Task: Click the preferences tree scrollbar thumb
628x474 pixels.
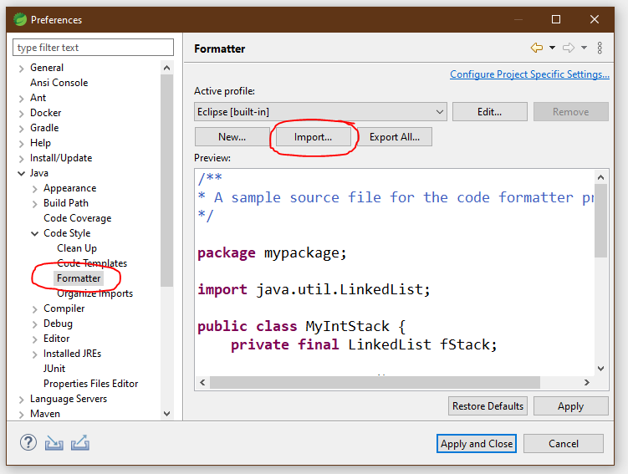Action: [167, 181]
